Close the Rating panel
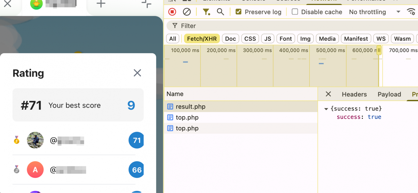The image size is (418, 193). pos(137,73)
